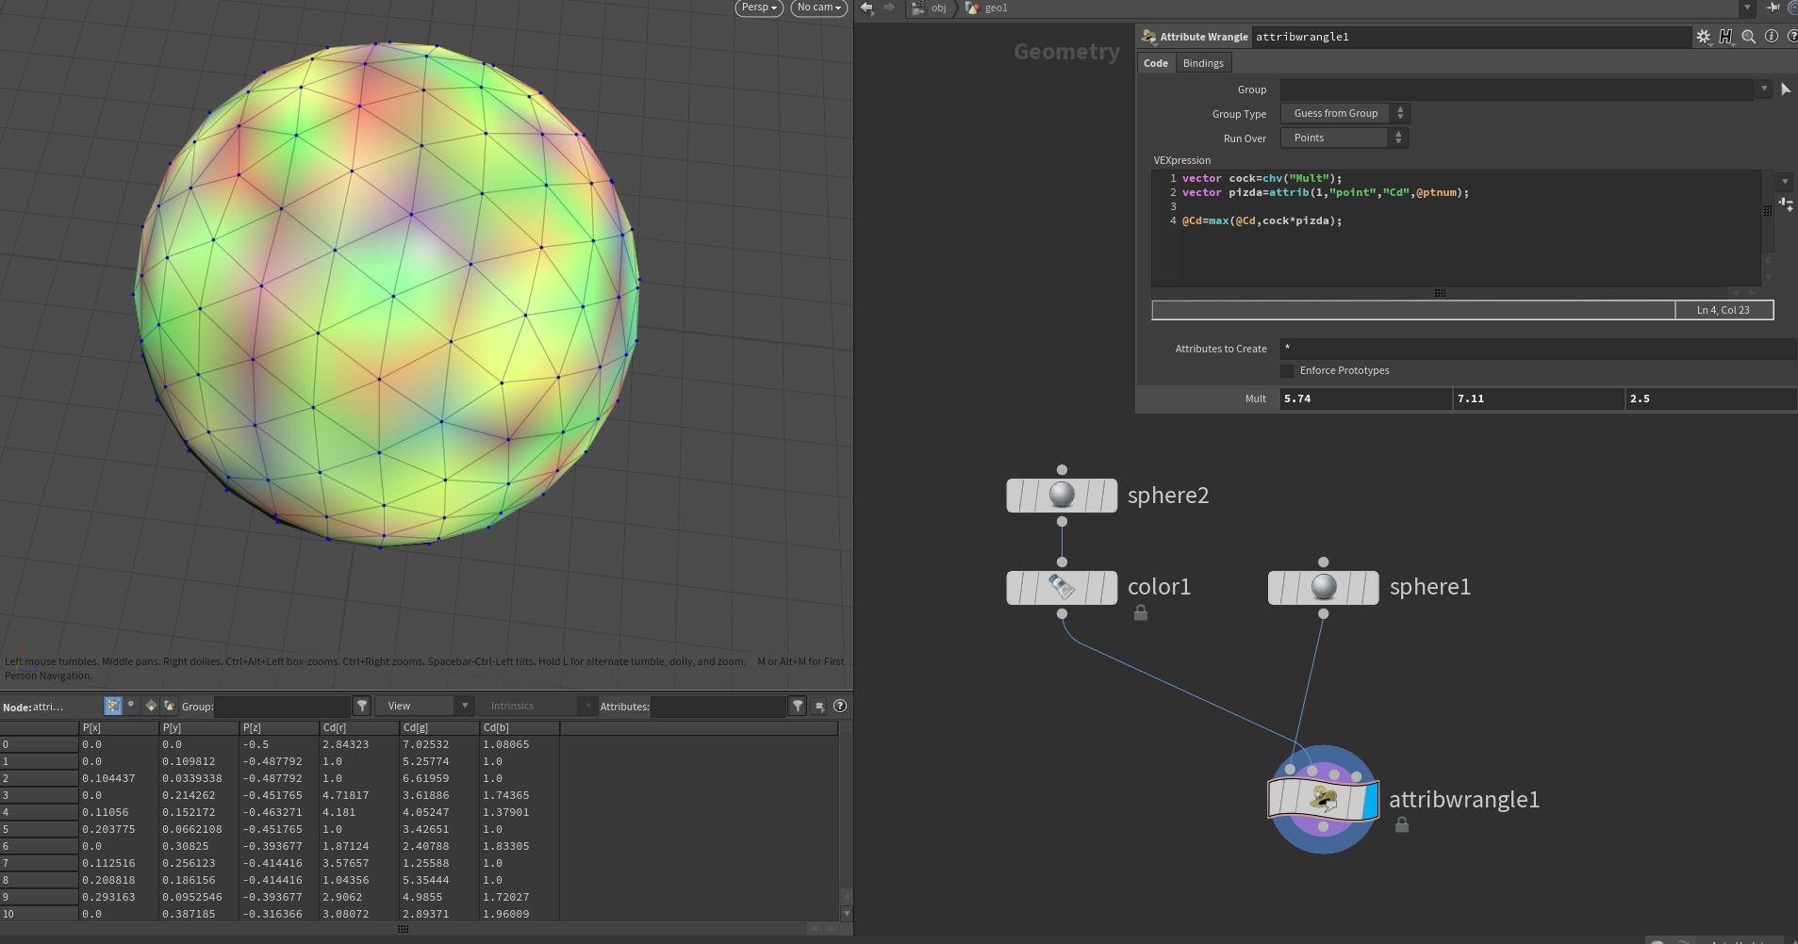The height and width of the screenshot is (944, 1798).
Task: Click the node name field attribwrangle1
Action: click(1471, 37)
